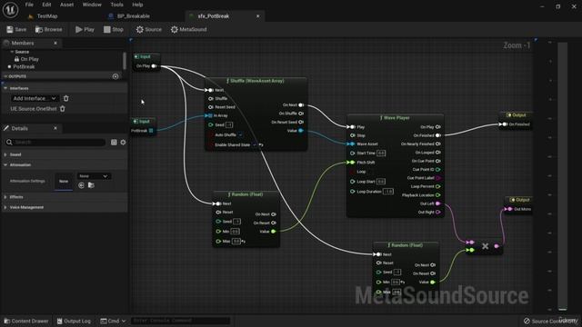Open Attenuation Settings None dropdown
This screenshot has width=582, height=327.
93,176
